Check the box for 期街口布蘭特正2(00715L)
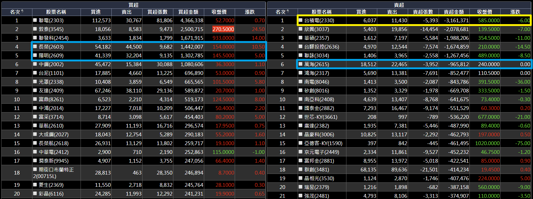Screen dimensions: 533x199 (x=35, y=169)
